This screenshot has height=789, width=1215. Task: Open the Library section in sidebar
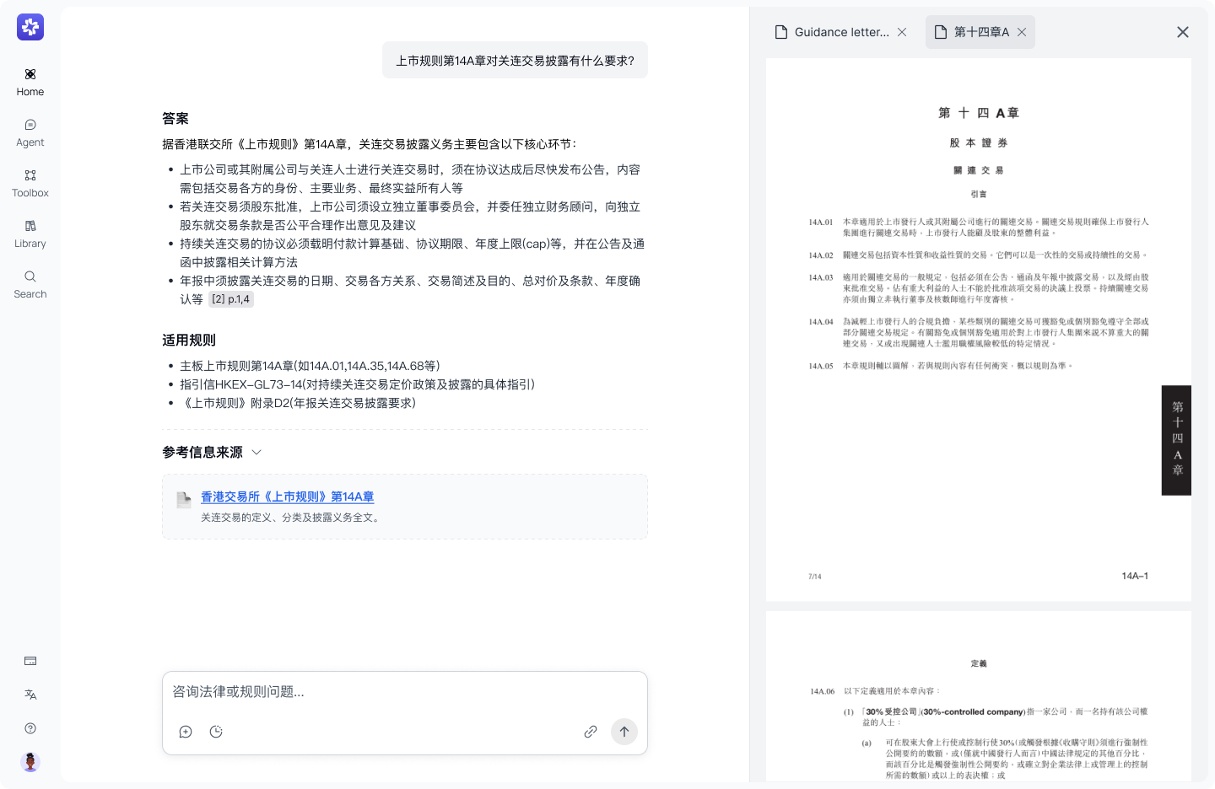(x=30, y=234)
